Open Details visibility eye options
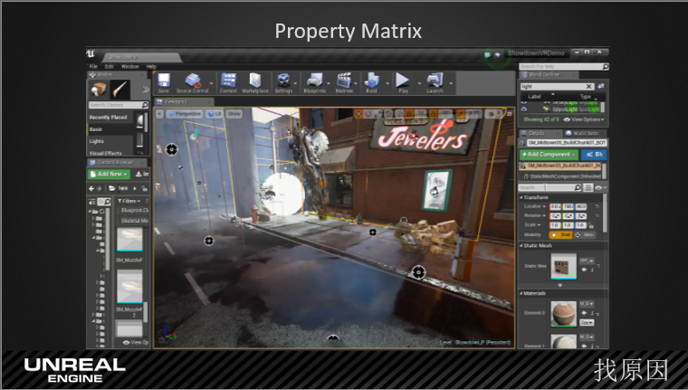 (x=600, y=188)
